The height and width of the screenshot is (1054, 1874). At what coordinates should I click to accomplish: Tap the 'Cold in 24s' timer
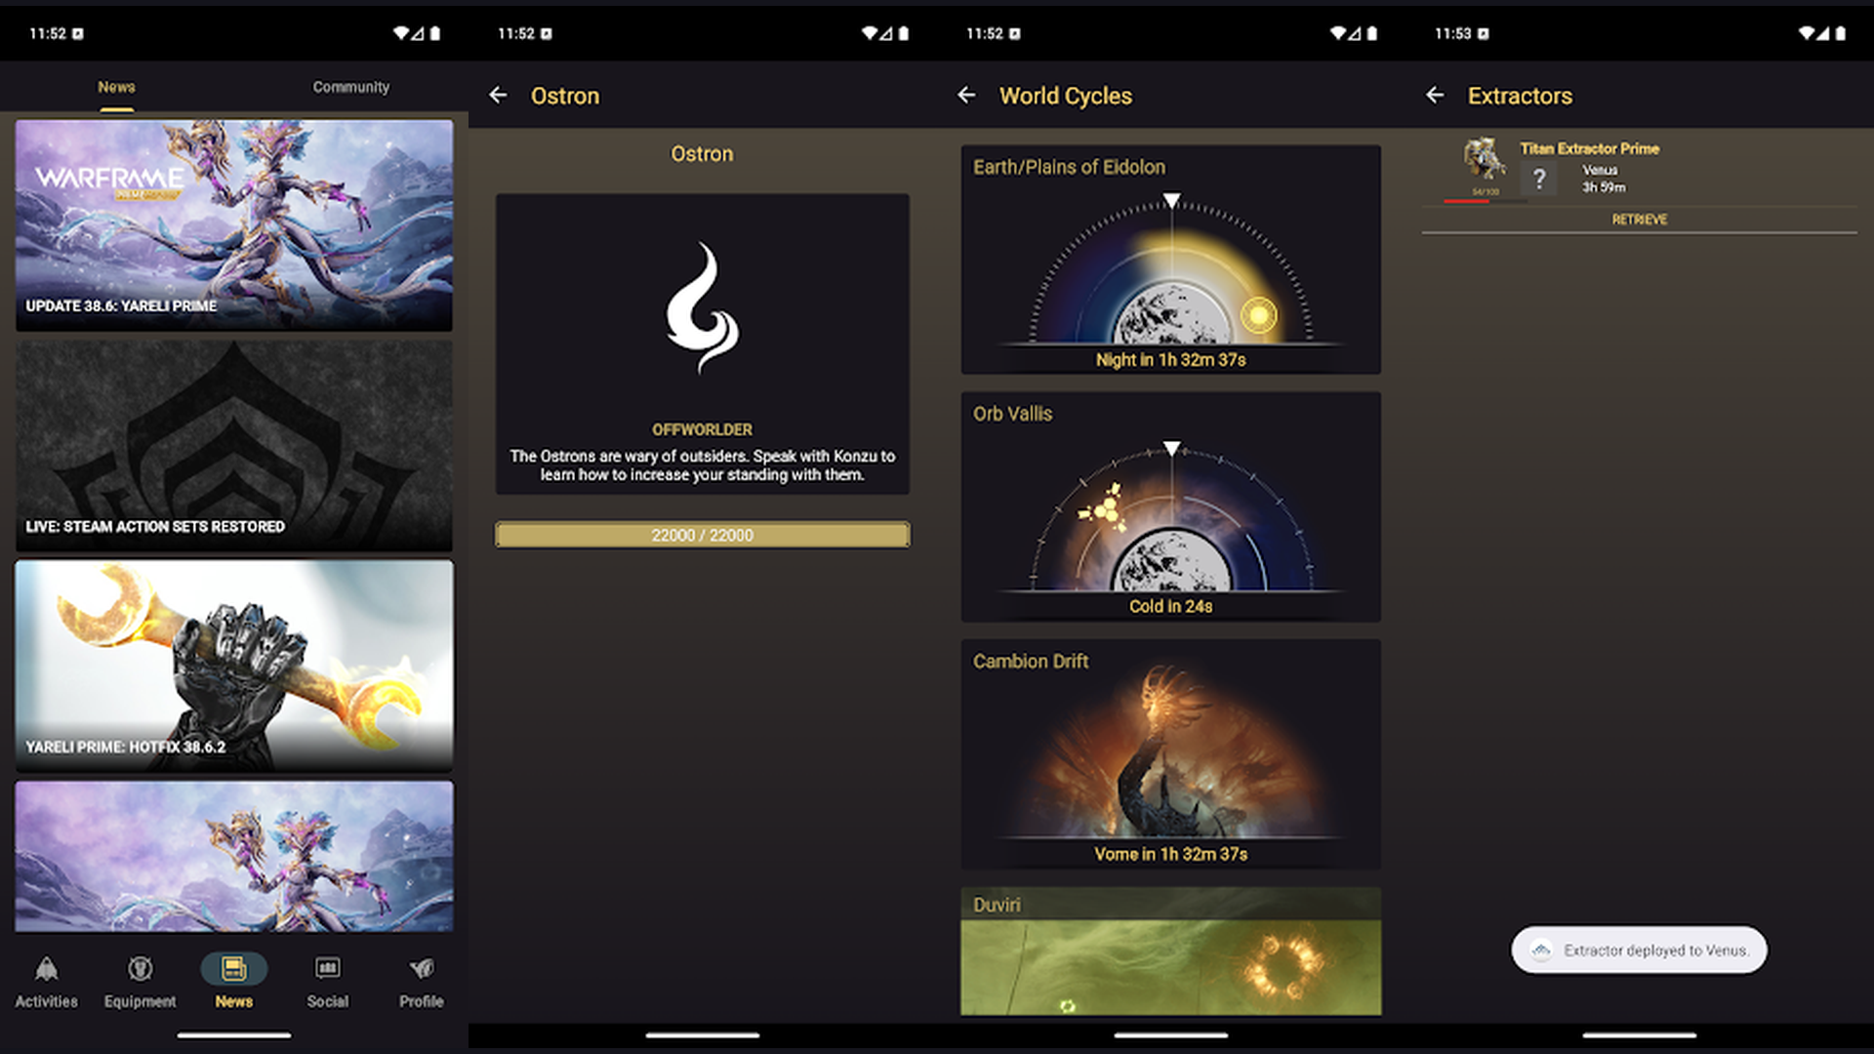coord(1171,606)
